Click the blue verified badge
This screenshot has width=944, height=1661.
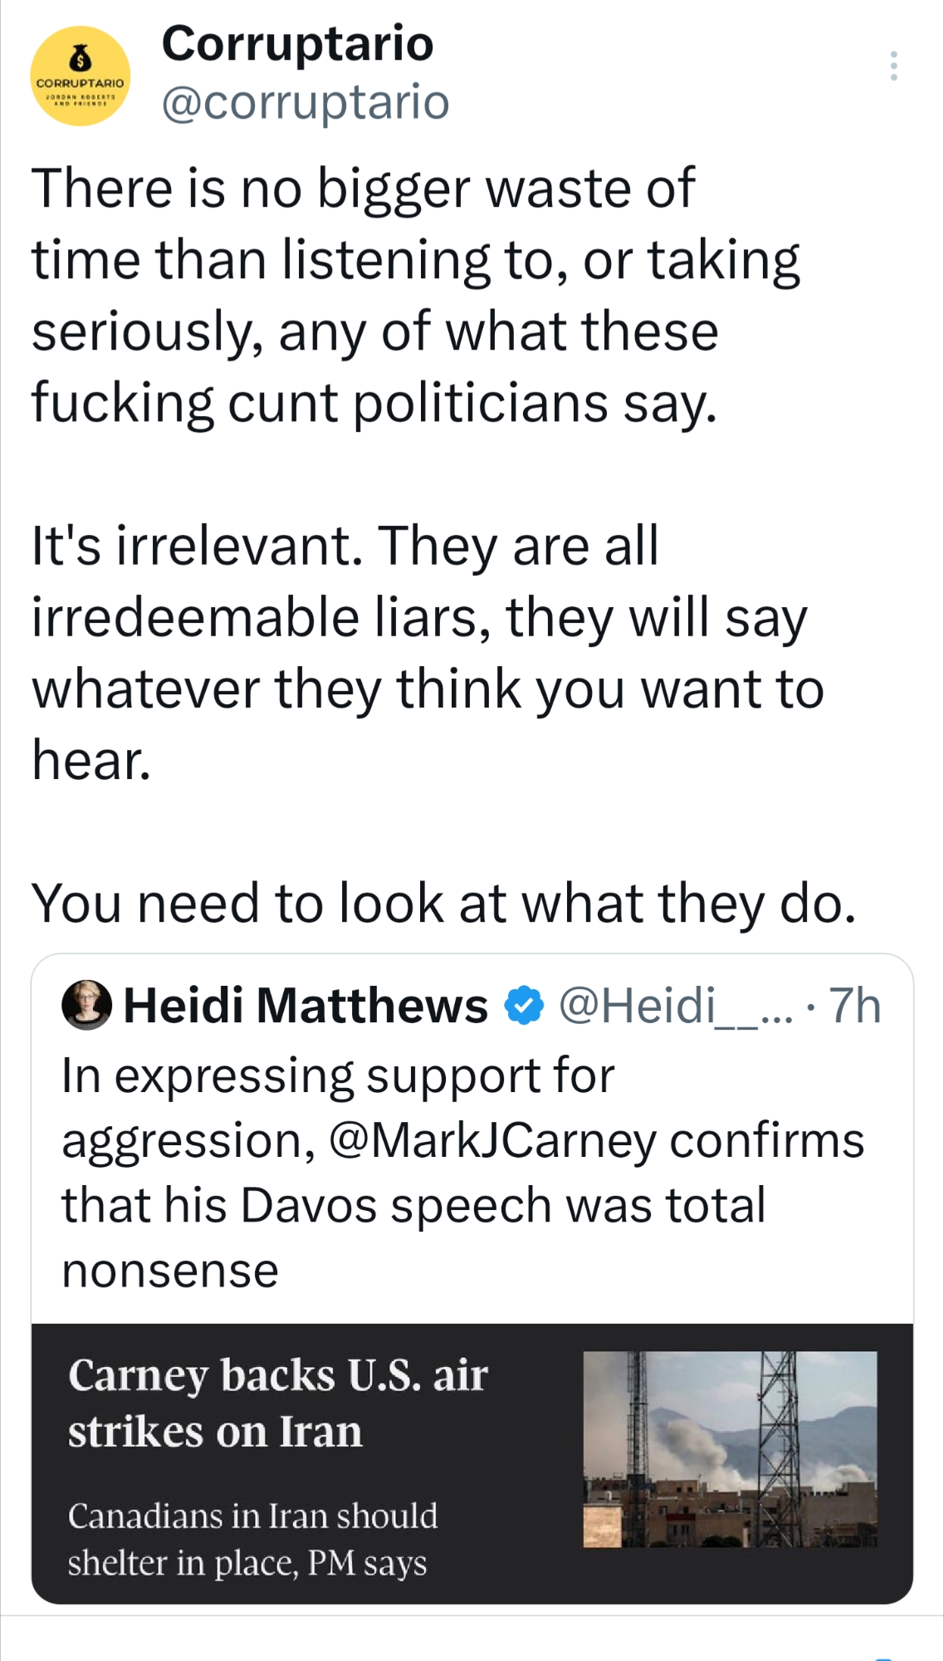524,1006
